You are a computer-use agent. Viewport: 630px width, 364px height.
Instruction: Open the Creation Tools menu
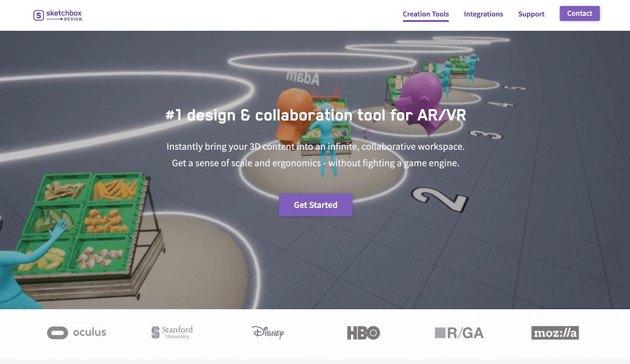[x=426, y=14]
